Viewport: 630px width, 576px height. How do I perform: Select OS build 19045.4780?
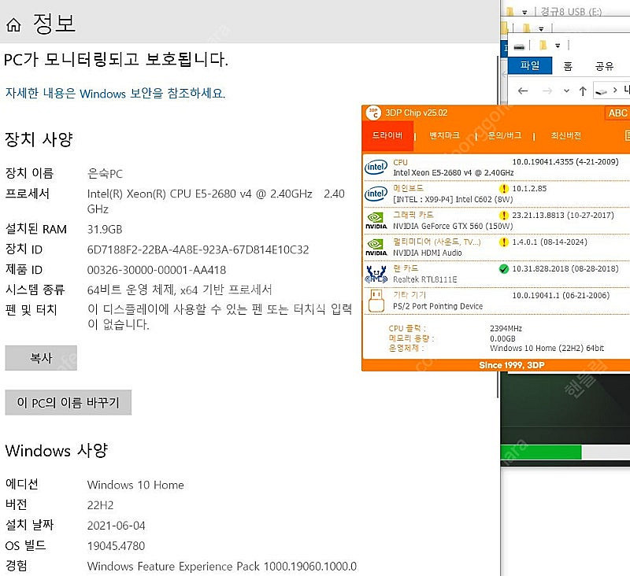116,546
